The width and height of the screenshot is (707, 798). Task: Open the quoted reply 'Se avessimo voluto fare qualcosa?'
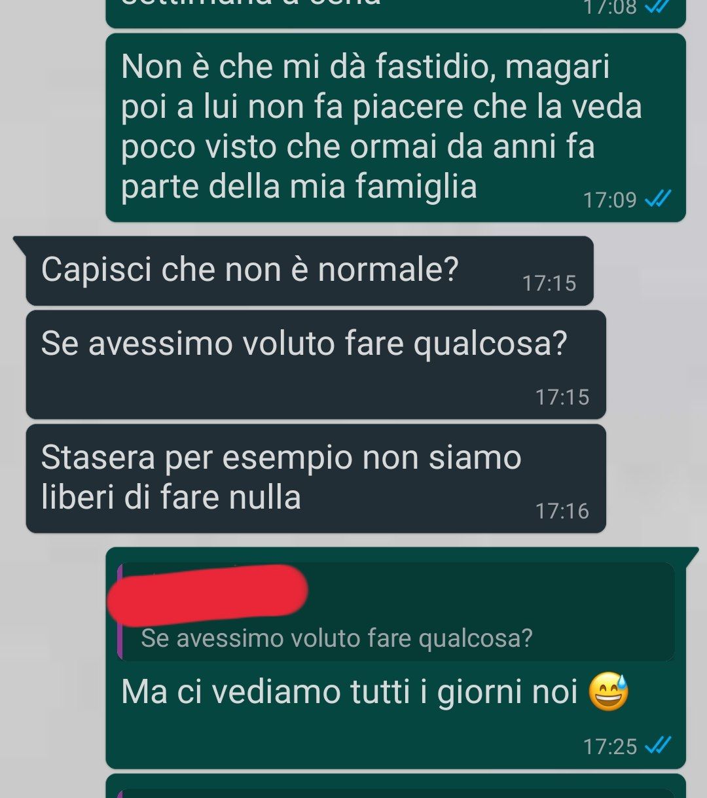pyautogui.click(x=395, y=612)
